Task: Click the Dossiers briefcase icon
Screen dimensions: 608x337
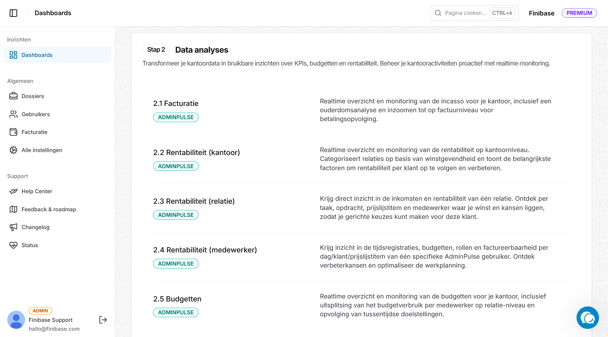Action: click(13, 96)
